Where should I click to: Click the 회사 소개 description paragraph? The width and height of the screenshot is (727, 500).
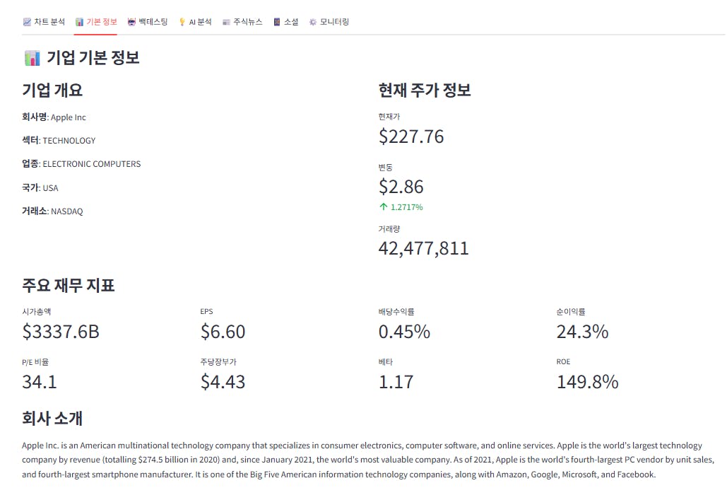[363, 460]
